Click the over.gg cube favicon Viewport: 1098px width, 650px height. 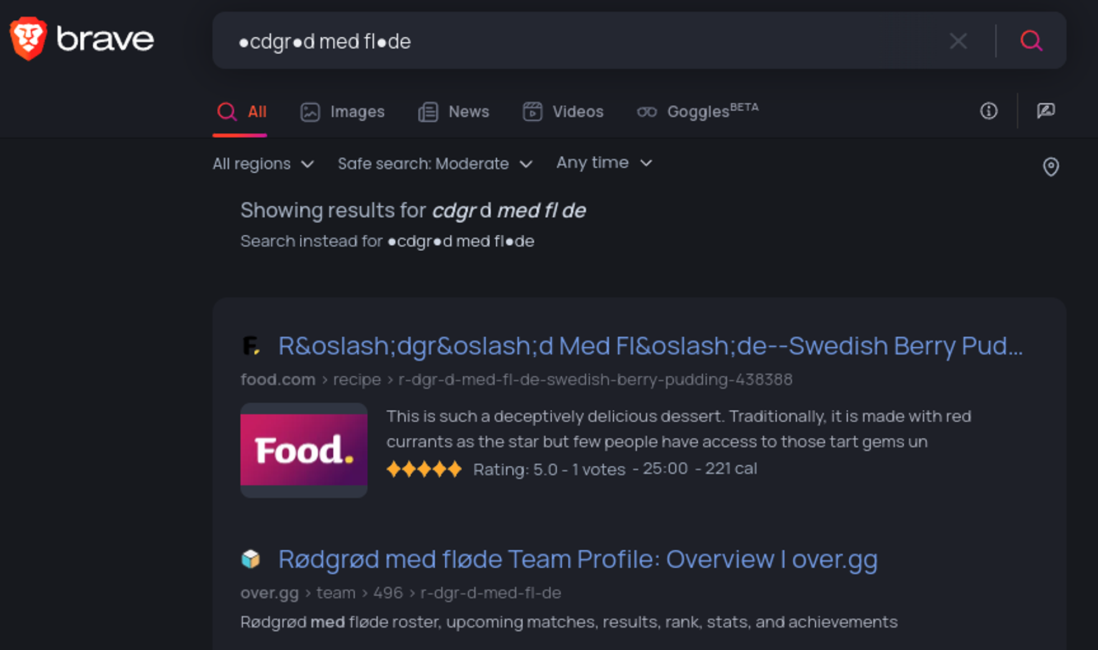(251, 559)
